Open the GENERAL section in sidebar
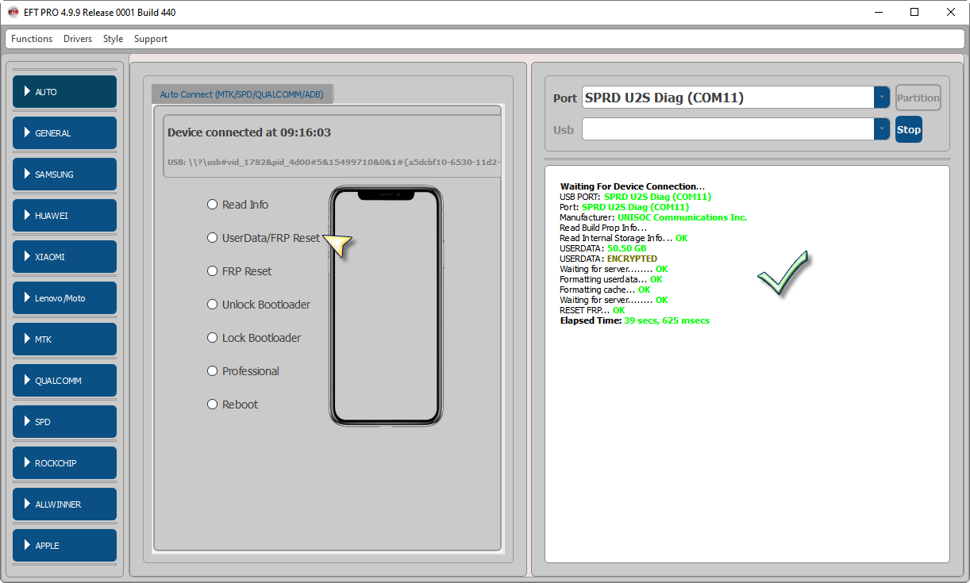Viewport: 970px width, 583px height. pos(64,133)
